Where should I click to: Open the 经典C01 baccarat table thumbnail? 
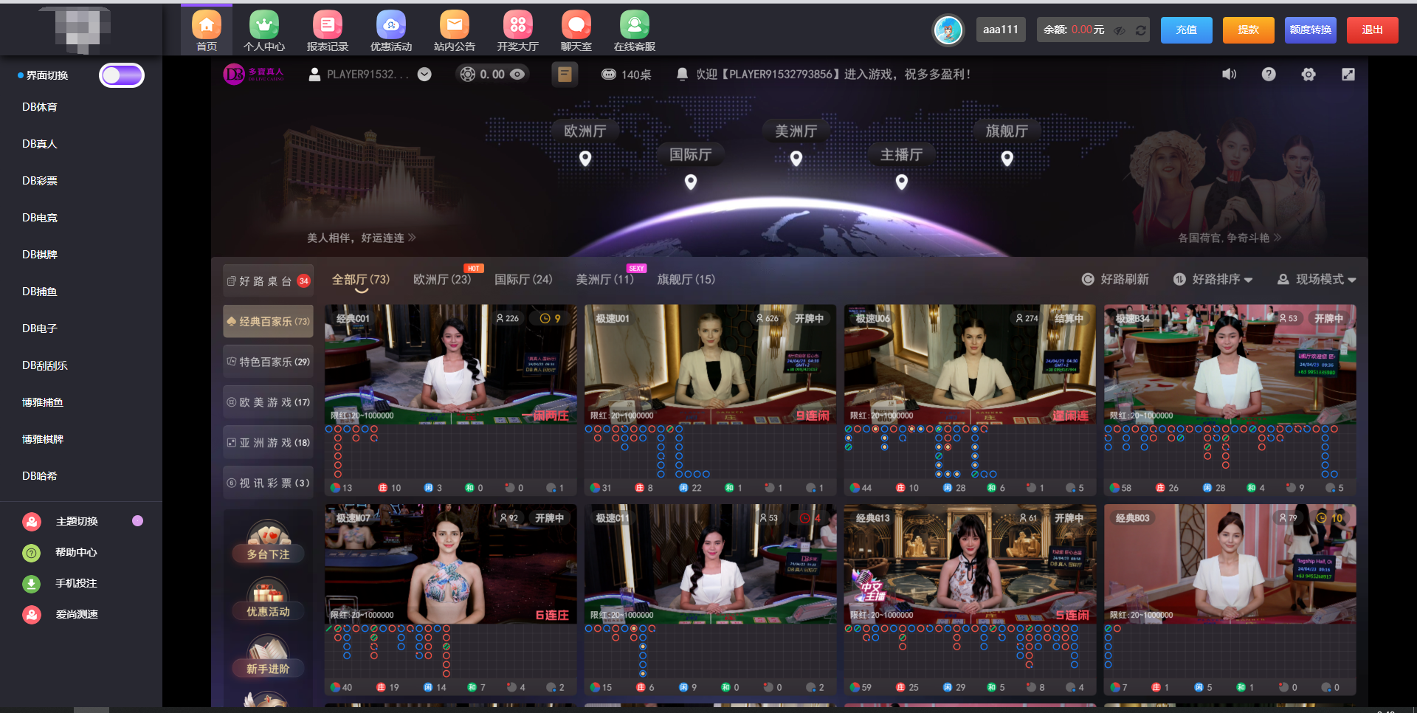click(450, 365)
